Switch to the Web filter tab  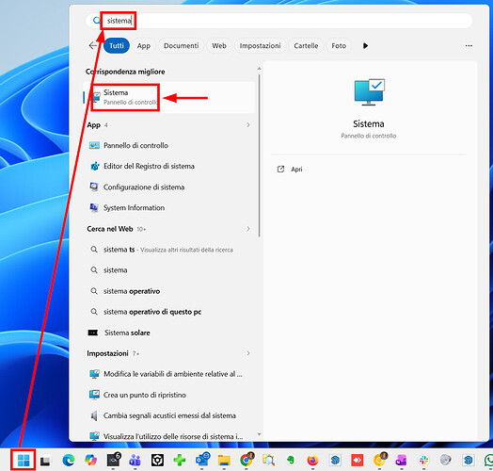coord(219,46)
